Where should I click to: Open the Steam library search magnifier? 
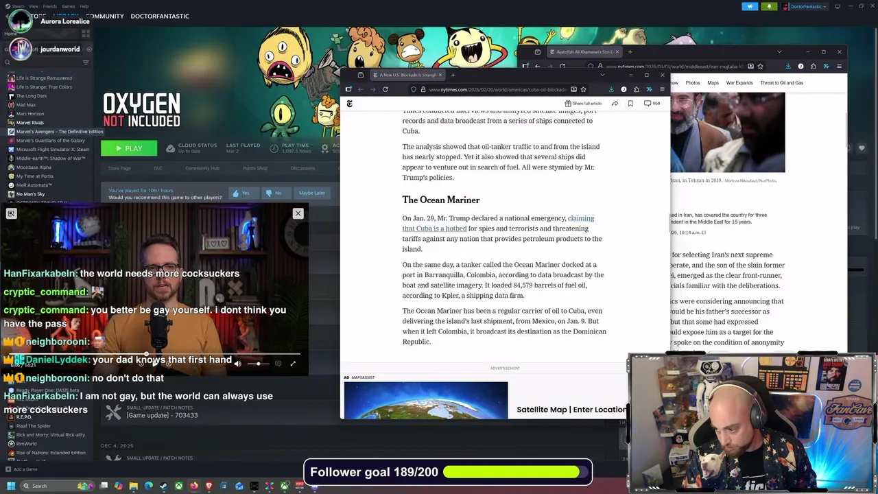tap(8, 62)
